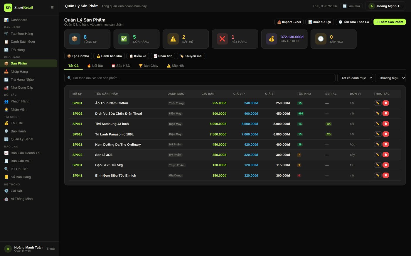Open the Hoàng Mạnh T... user menu
411x256 pixels.
(385, 6)
